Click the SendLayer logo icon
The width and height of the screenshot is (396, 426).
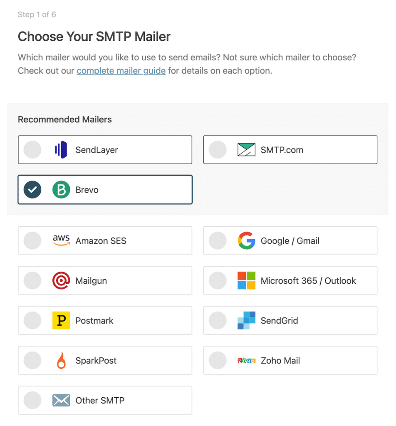62,149
